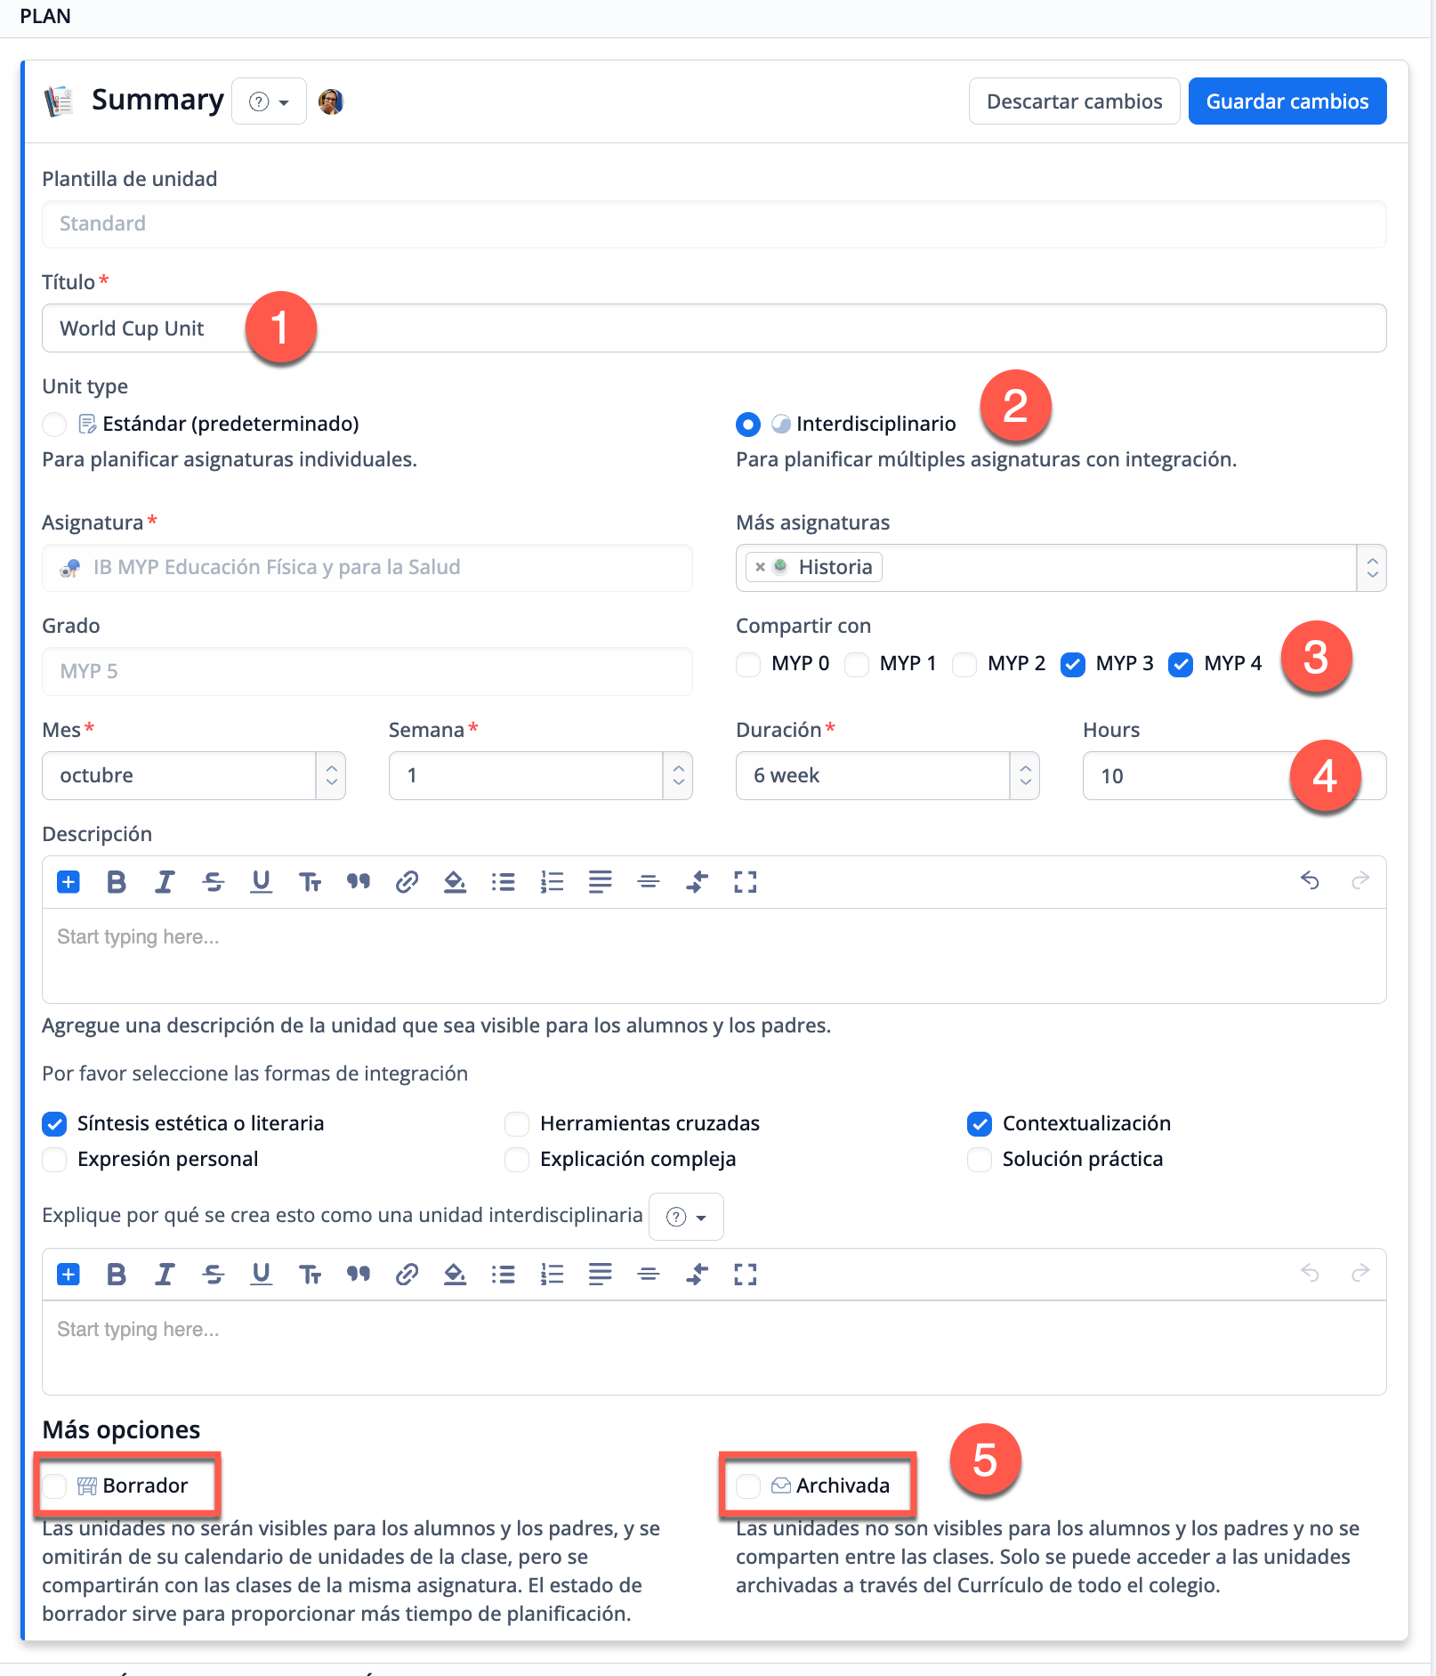Click Descartar cambios button
Screen dimensions: 1436x1676
pyautogui.click(x=1074, y=101)
